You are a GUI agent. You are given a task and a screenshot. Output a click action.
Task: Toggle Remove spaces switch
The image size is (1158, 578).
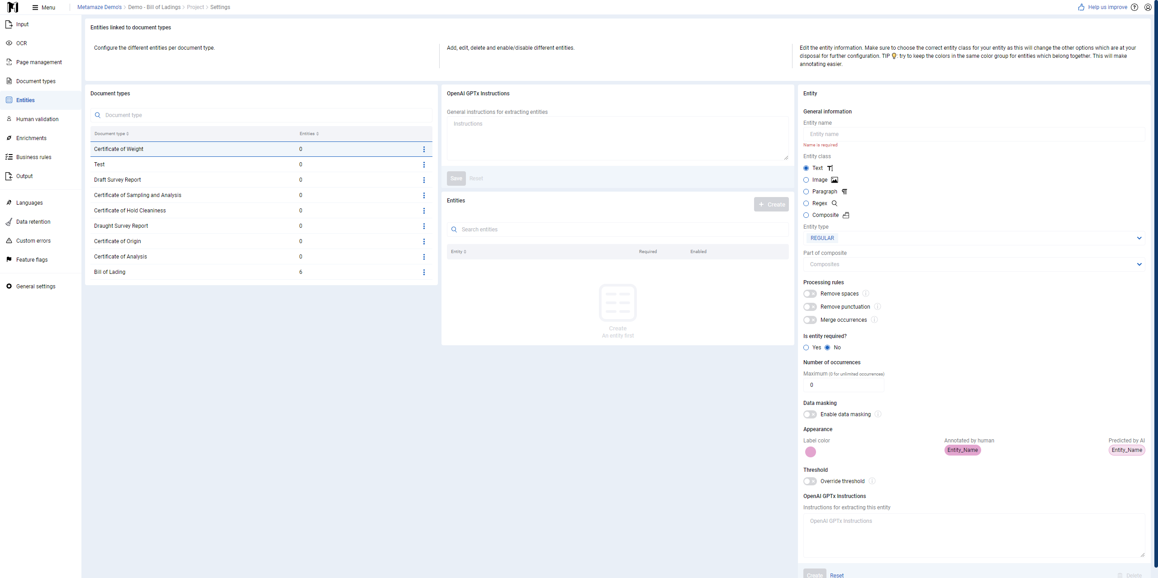tap(810, 294)
